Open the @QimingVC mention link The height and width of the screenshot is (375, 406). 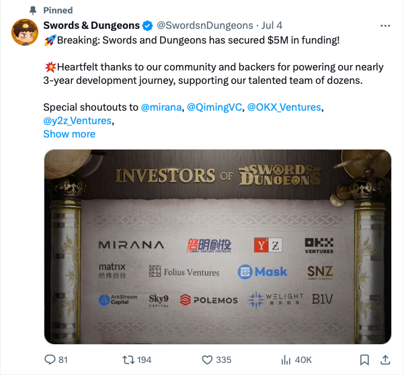pyautogui.click(x=214, y=107)
